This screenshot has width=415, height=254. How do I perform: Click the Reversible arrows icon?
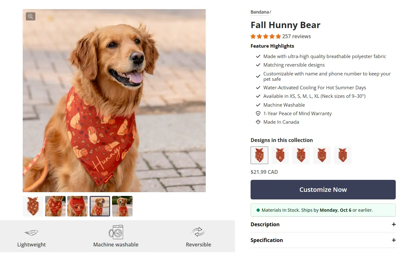click(x=198, y=231)
